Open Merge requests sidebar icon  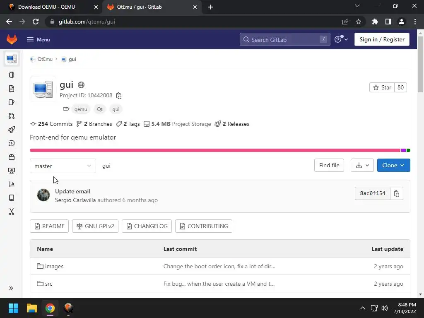point(12,116)
